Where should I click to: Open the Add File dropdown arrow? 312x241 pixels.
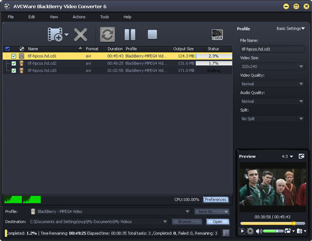pyautogui.click(x=66, y=34)
